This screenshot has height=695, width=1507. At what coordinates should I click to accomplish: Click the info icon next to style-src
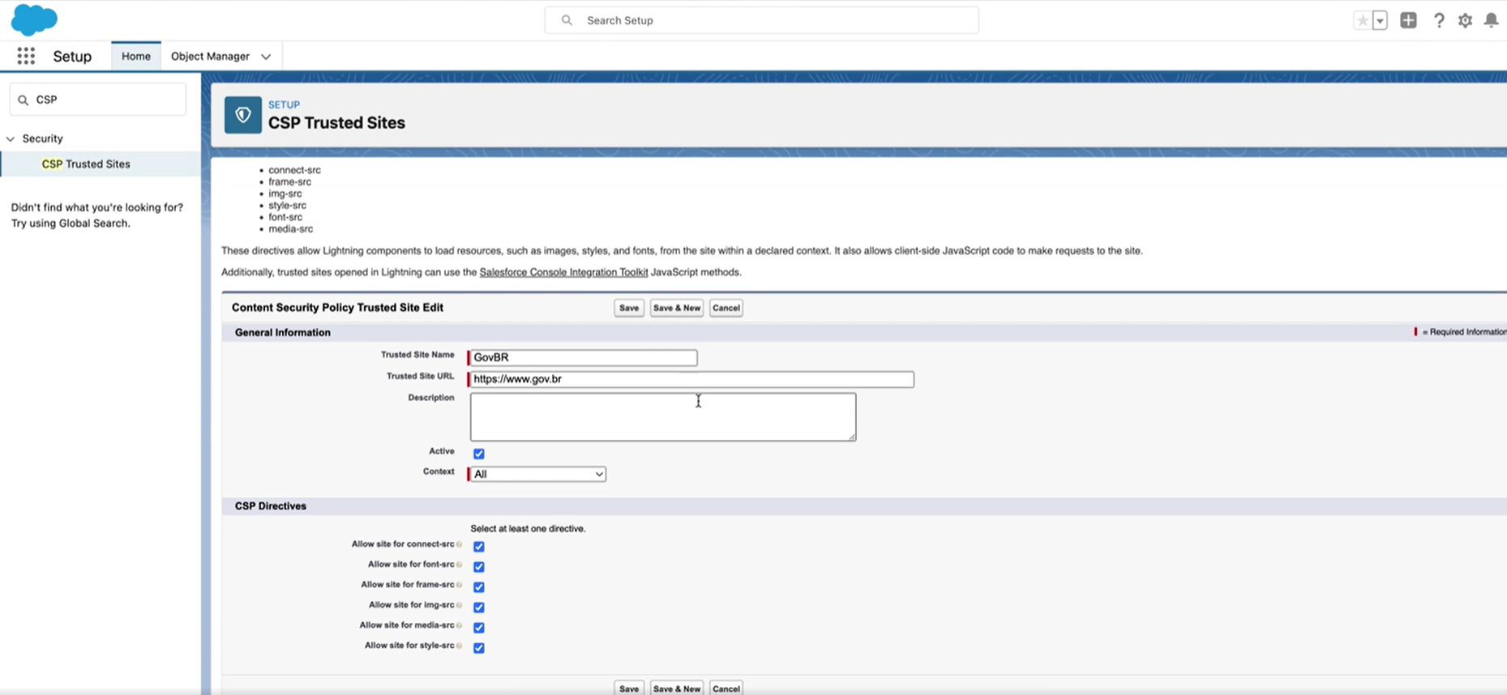tap(460, 646)
